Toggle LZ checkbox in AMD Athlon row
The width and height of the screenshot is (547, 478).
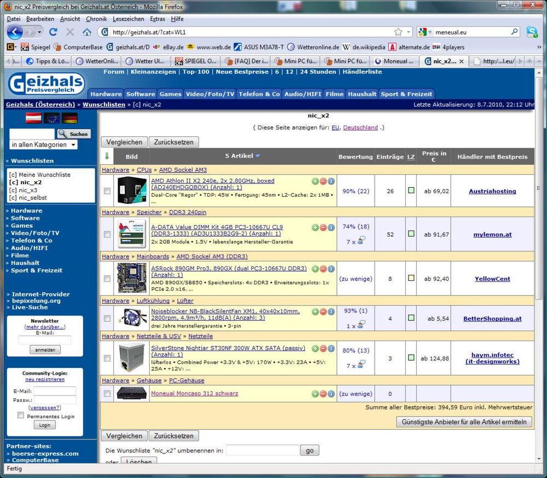click(411, 191)
